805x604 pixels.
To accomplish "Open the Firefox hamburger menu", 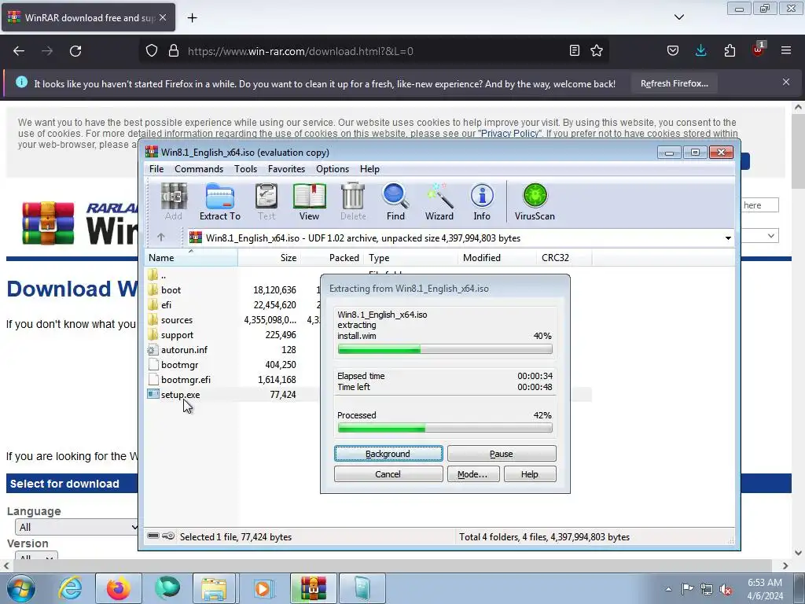I will [x=786, y=51].
